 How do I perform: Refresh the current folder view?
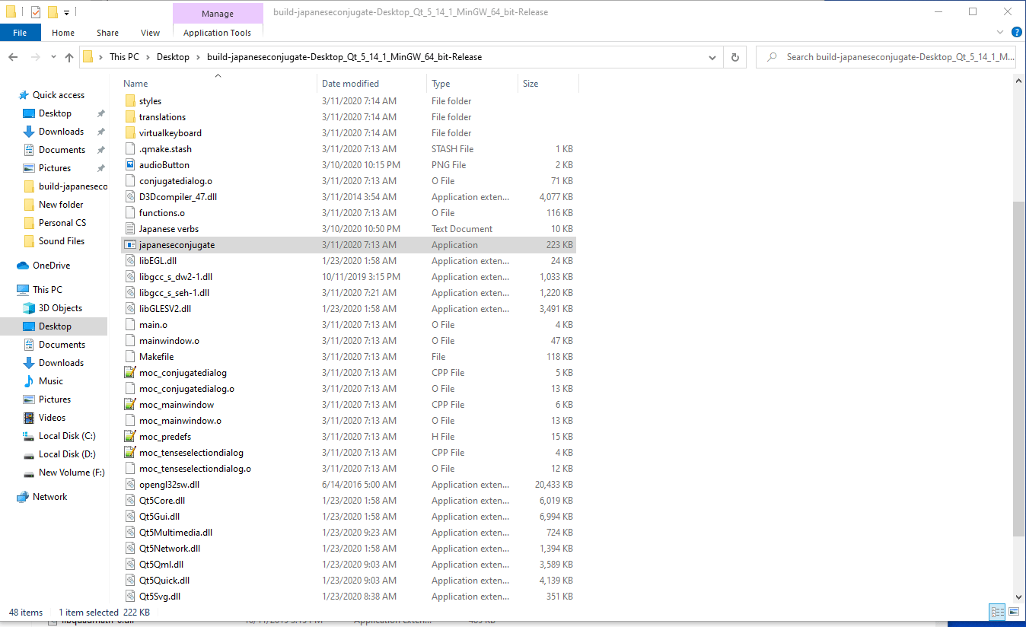click(x=734, y=57)
